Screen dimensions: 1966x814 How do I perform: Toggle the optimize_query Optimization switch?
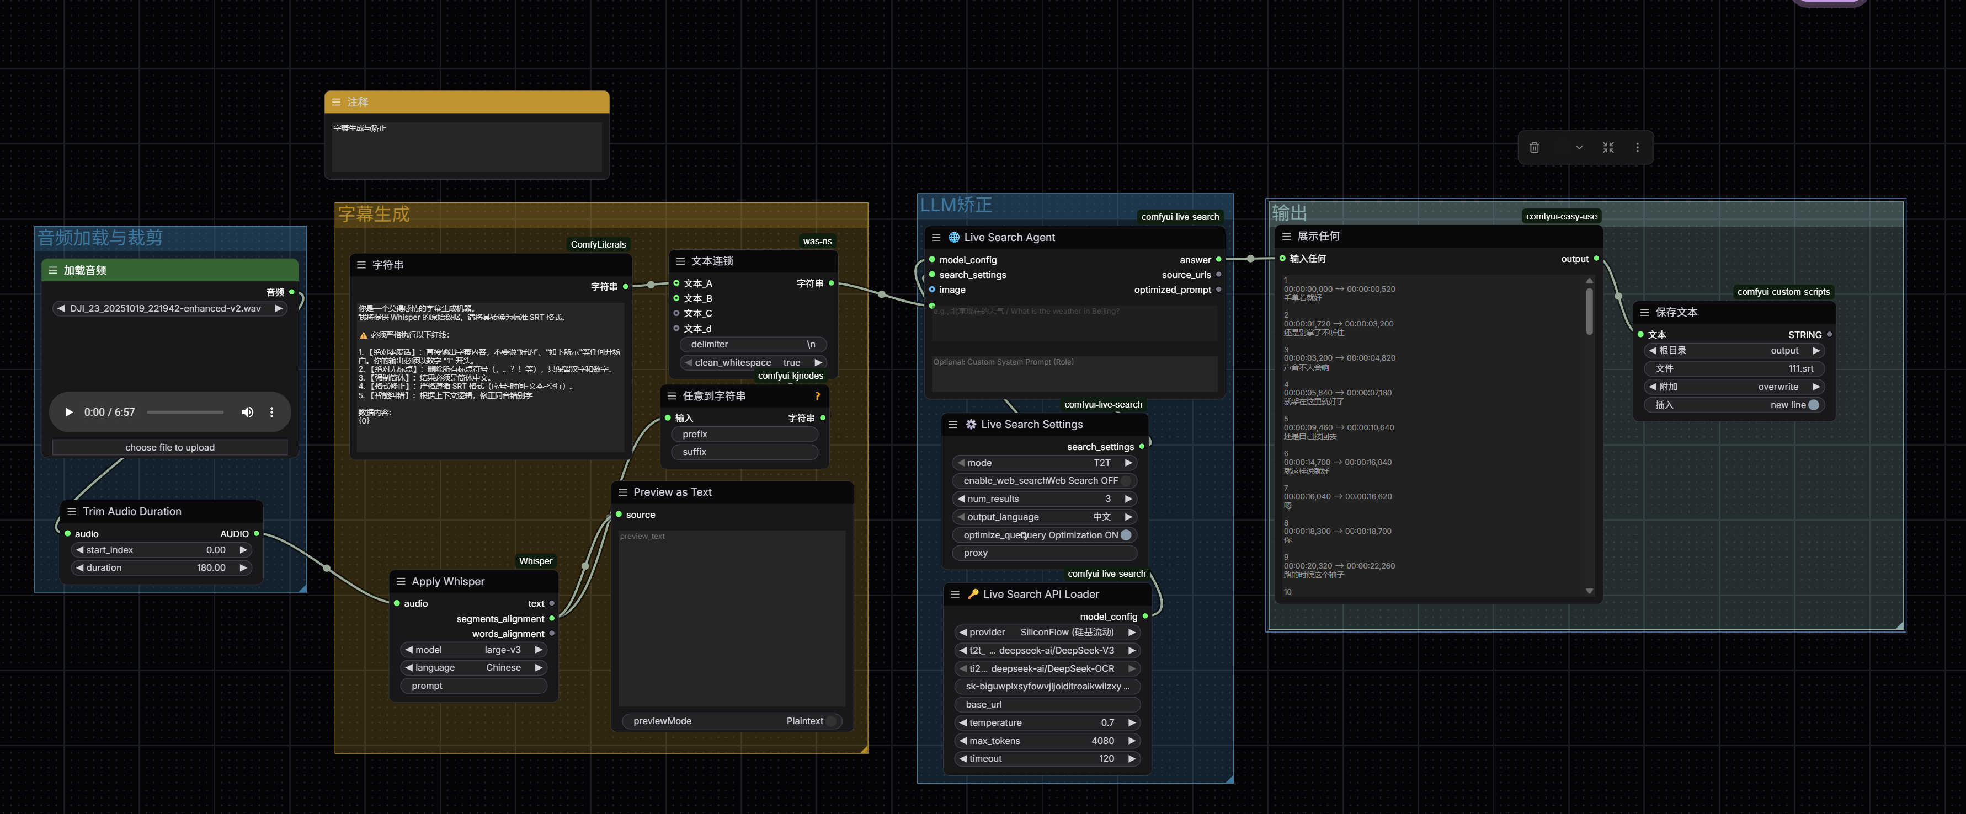tap(1126, 535)
